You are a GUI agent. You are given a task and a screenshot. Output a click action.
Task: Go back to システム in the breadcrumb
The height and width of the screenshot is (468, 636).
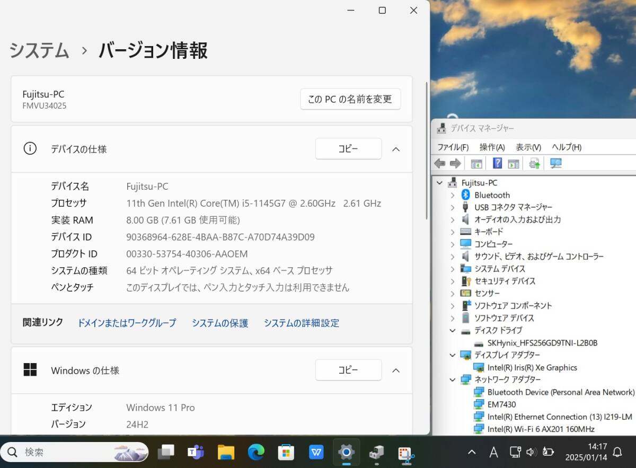pyautogui.click(x=39, y=51)
